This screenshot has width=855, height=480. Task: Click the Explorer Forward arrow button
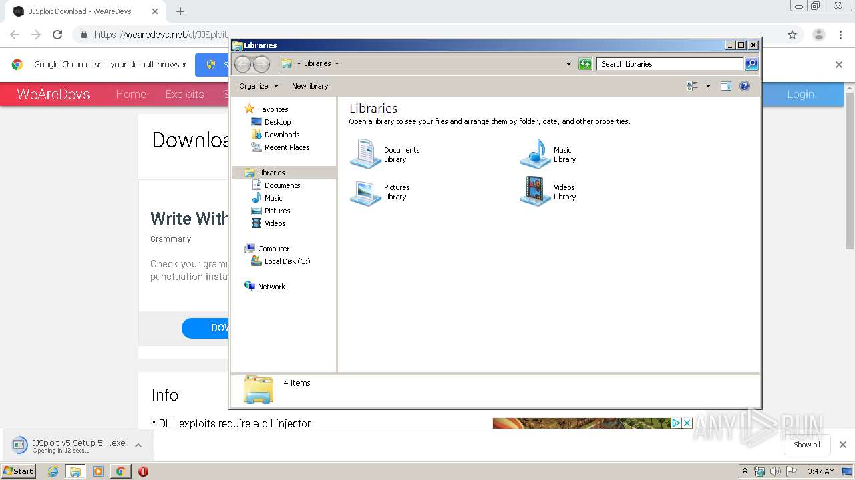click(262, 64)
